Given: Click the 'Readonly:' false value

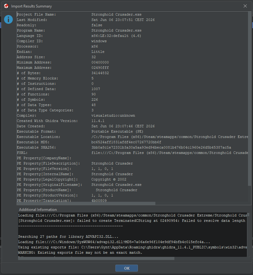Looking at the screenshot, I should coord(97,25).
